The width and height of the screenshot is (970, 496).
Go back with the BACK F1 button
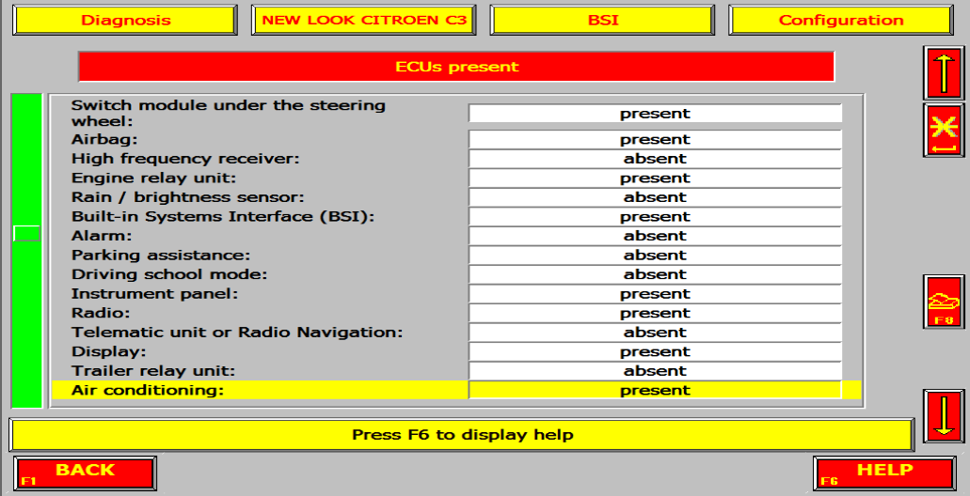[x=85, y=473]
